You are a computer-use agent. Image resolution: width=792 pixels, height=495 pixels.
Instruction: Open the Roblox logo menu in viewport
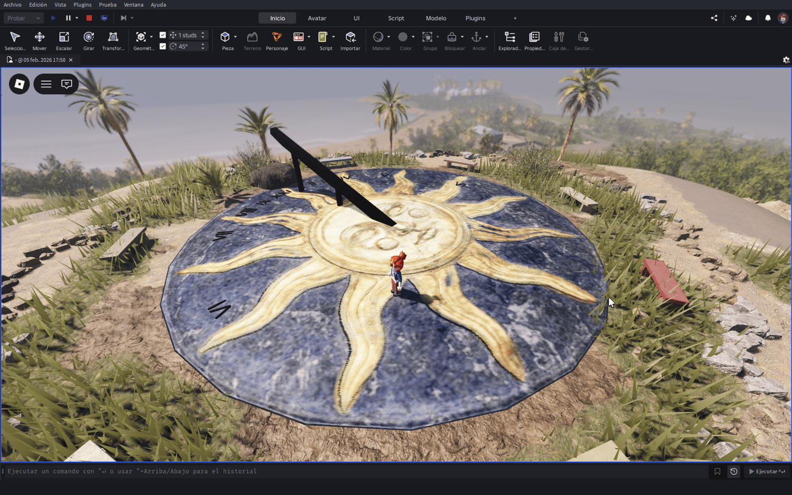click(20, 84)
